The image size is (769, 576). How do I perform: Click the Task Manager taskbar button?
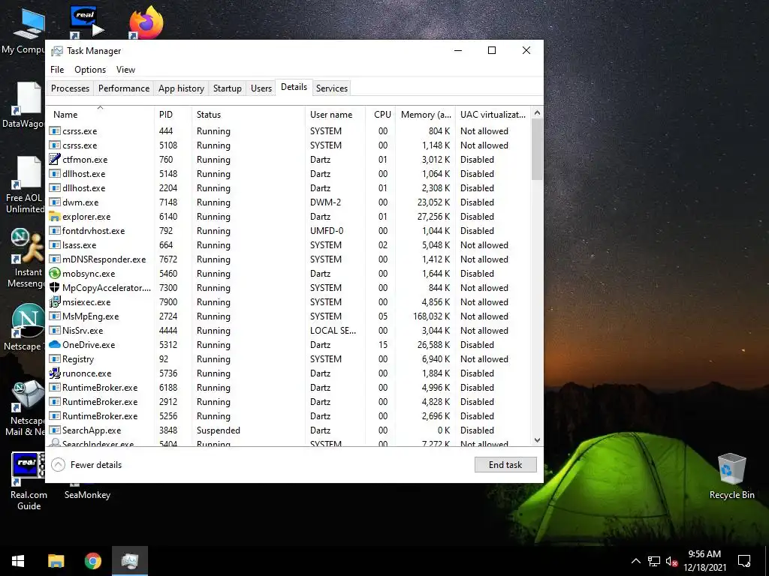coord(129,561)
